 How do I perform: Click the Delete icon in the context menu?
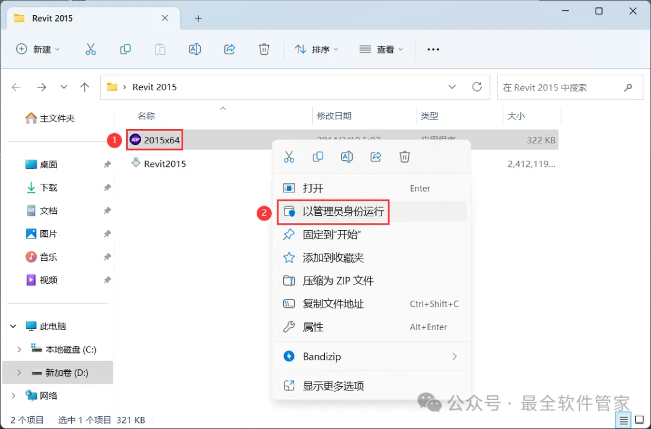pyautogui.click(x=405, y=157)
